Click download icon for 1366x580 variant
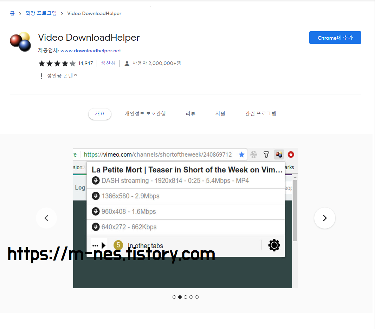 click(x=96, y=196)
